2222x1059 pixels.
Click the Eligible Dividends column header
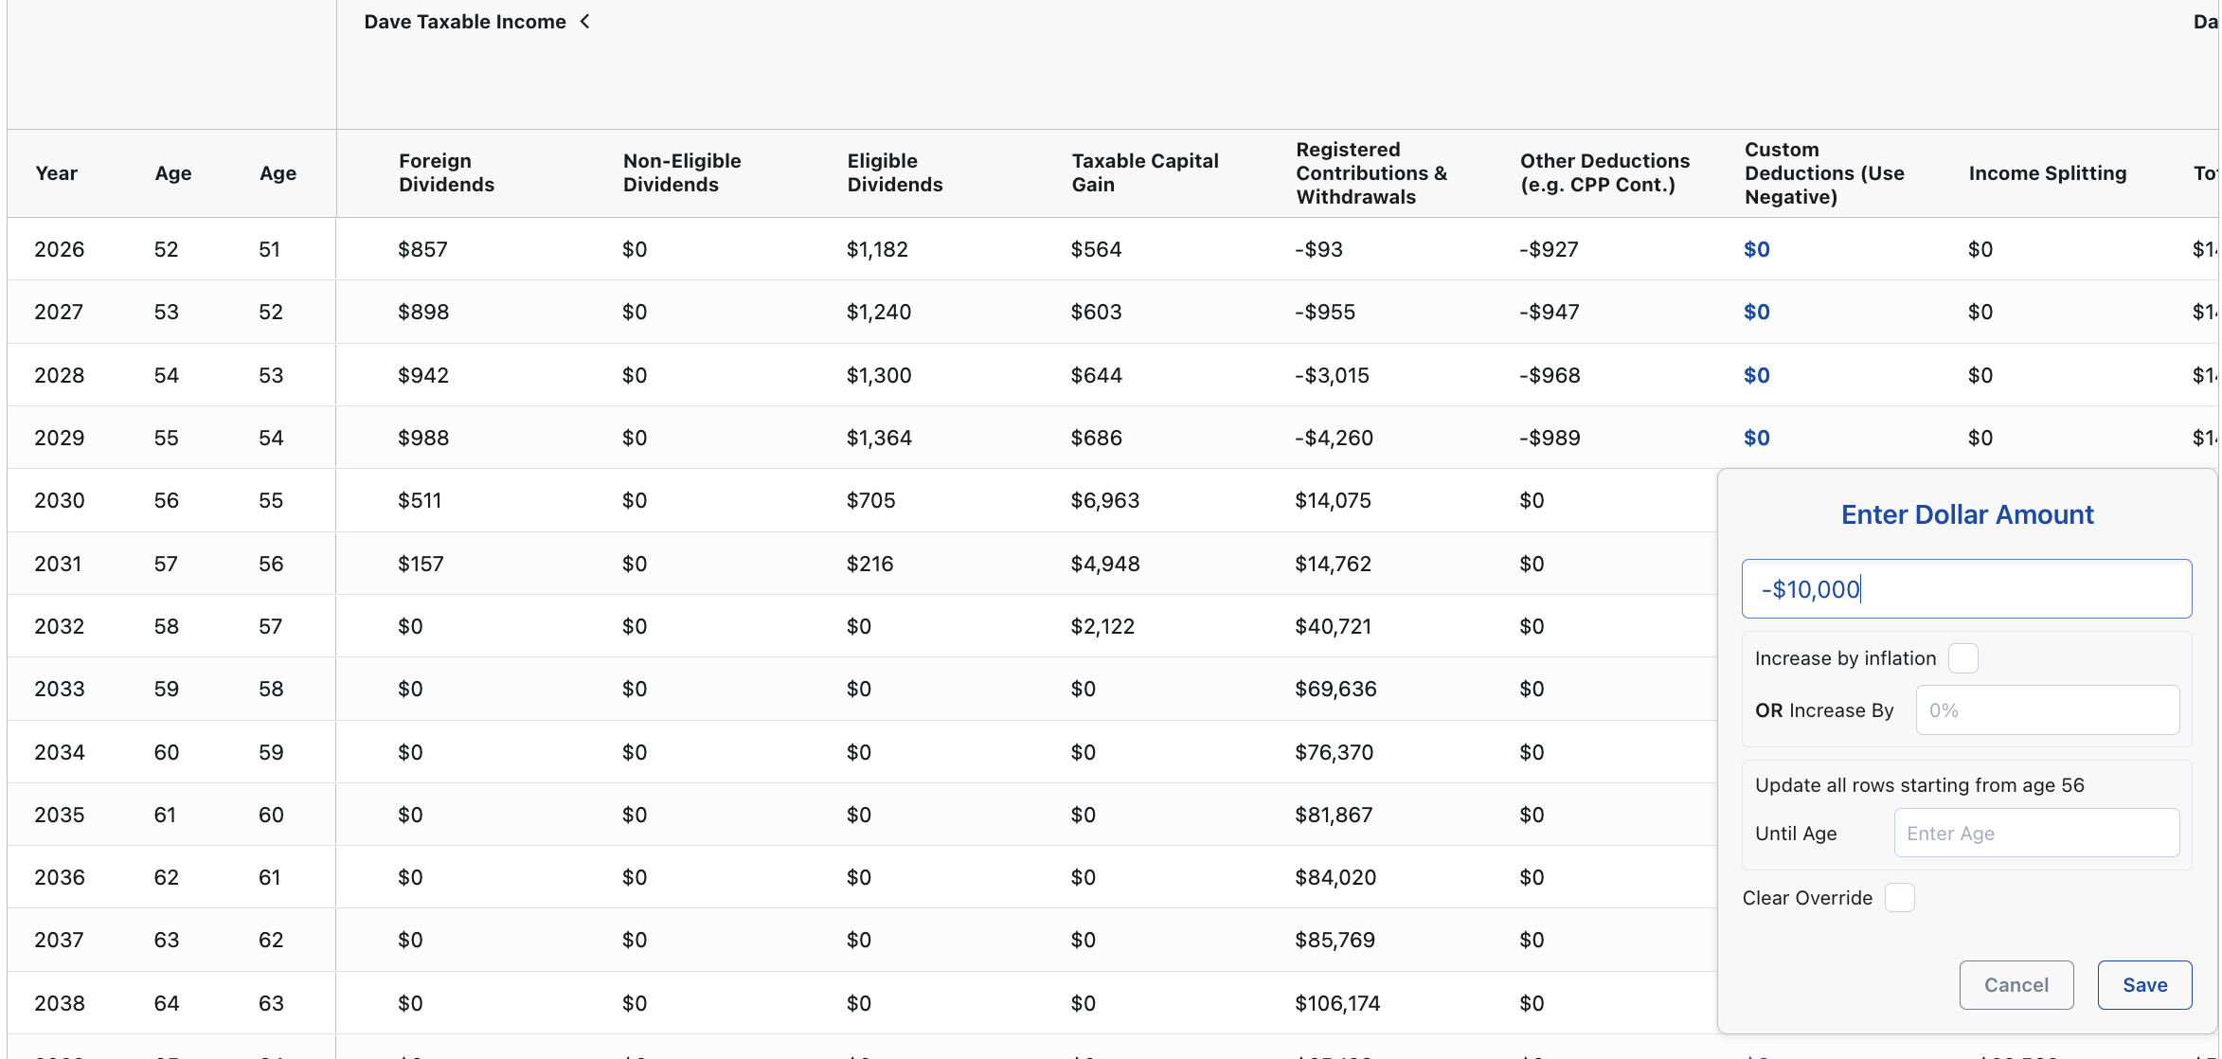894,173
